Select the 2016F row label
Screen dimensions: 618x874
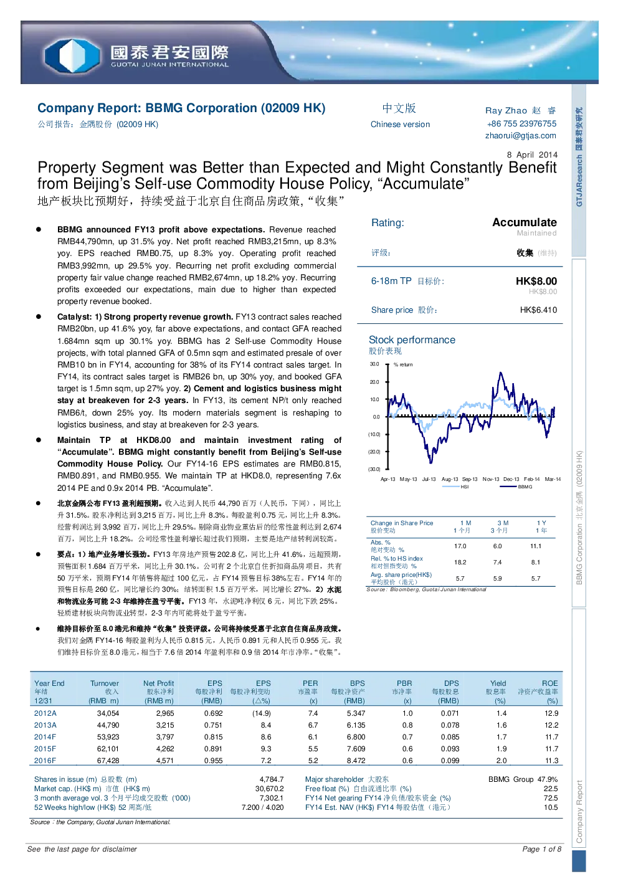tap(45, 761)
